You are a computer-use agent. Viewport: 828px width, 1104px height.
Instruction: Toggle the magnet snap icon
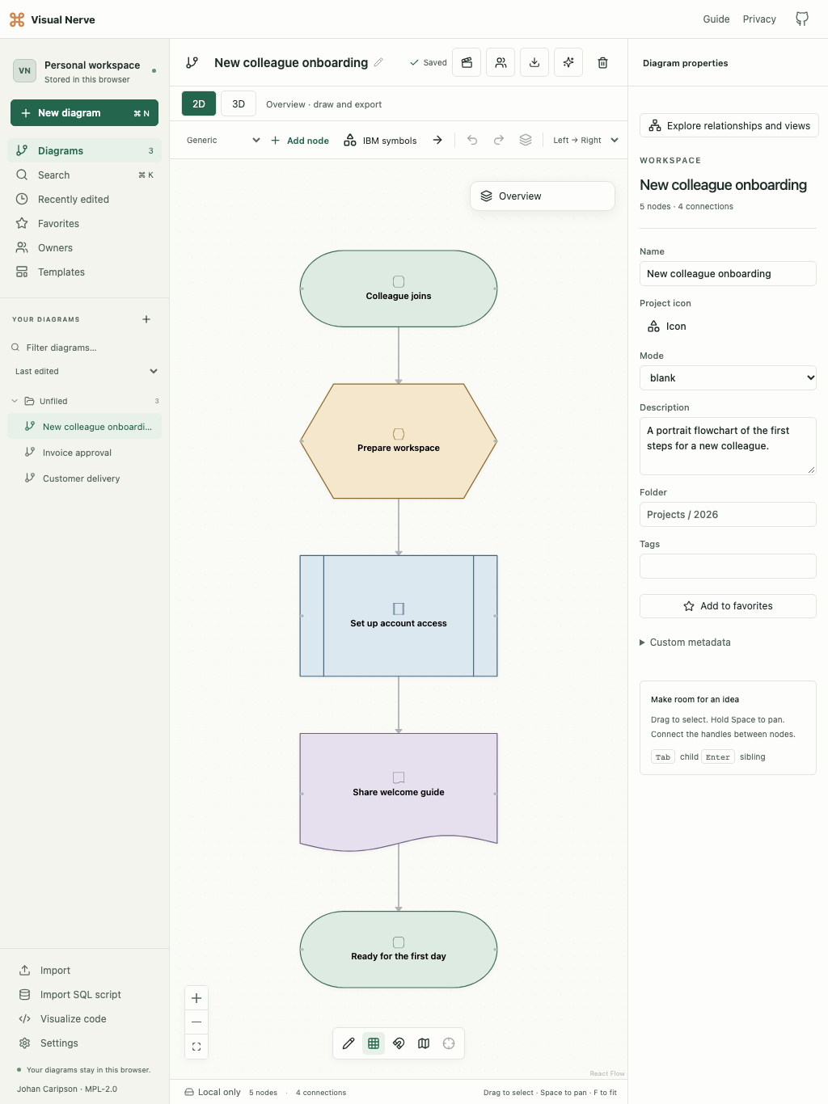pos(399,1043)
